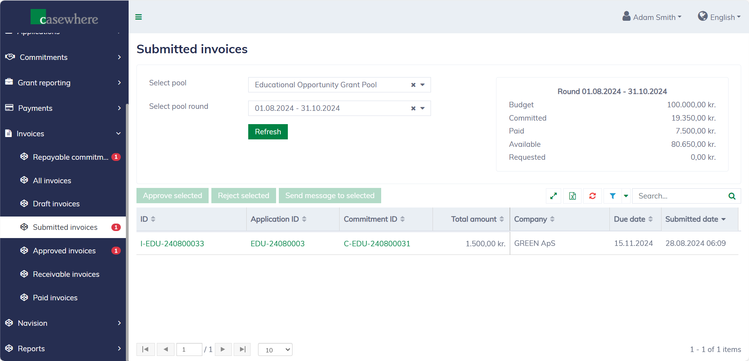
Task: Open Approved invoices in sidebar
Action: tap(64, 251)
